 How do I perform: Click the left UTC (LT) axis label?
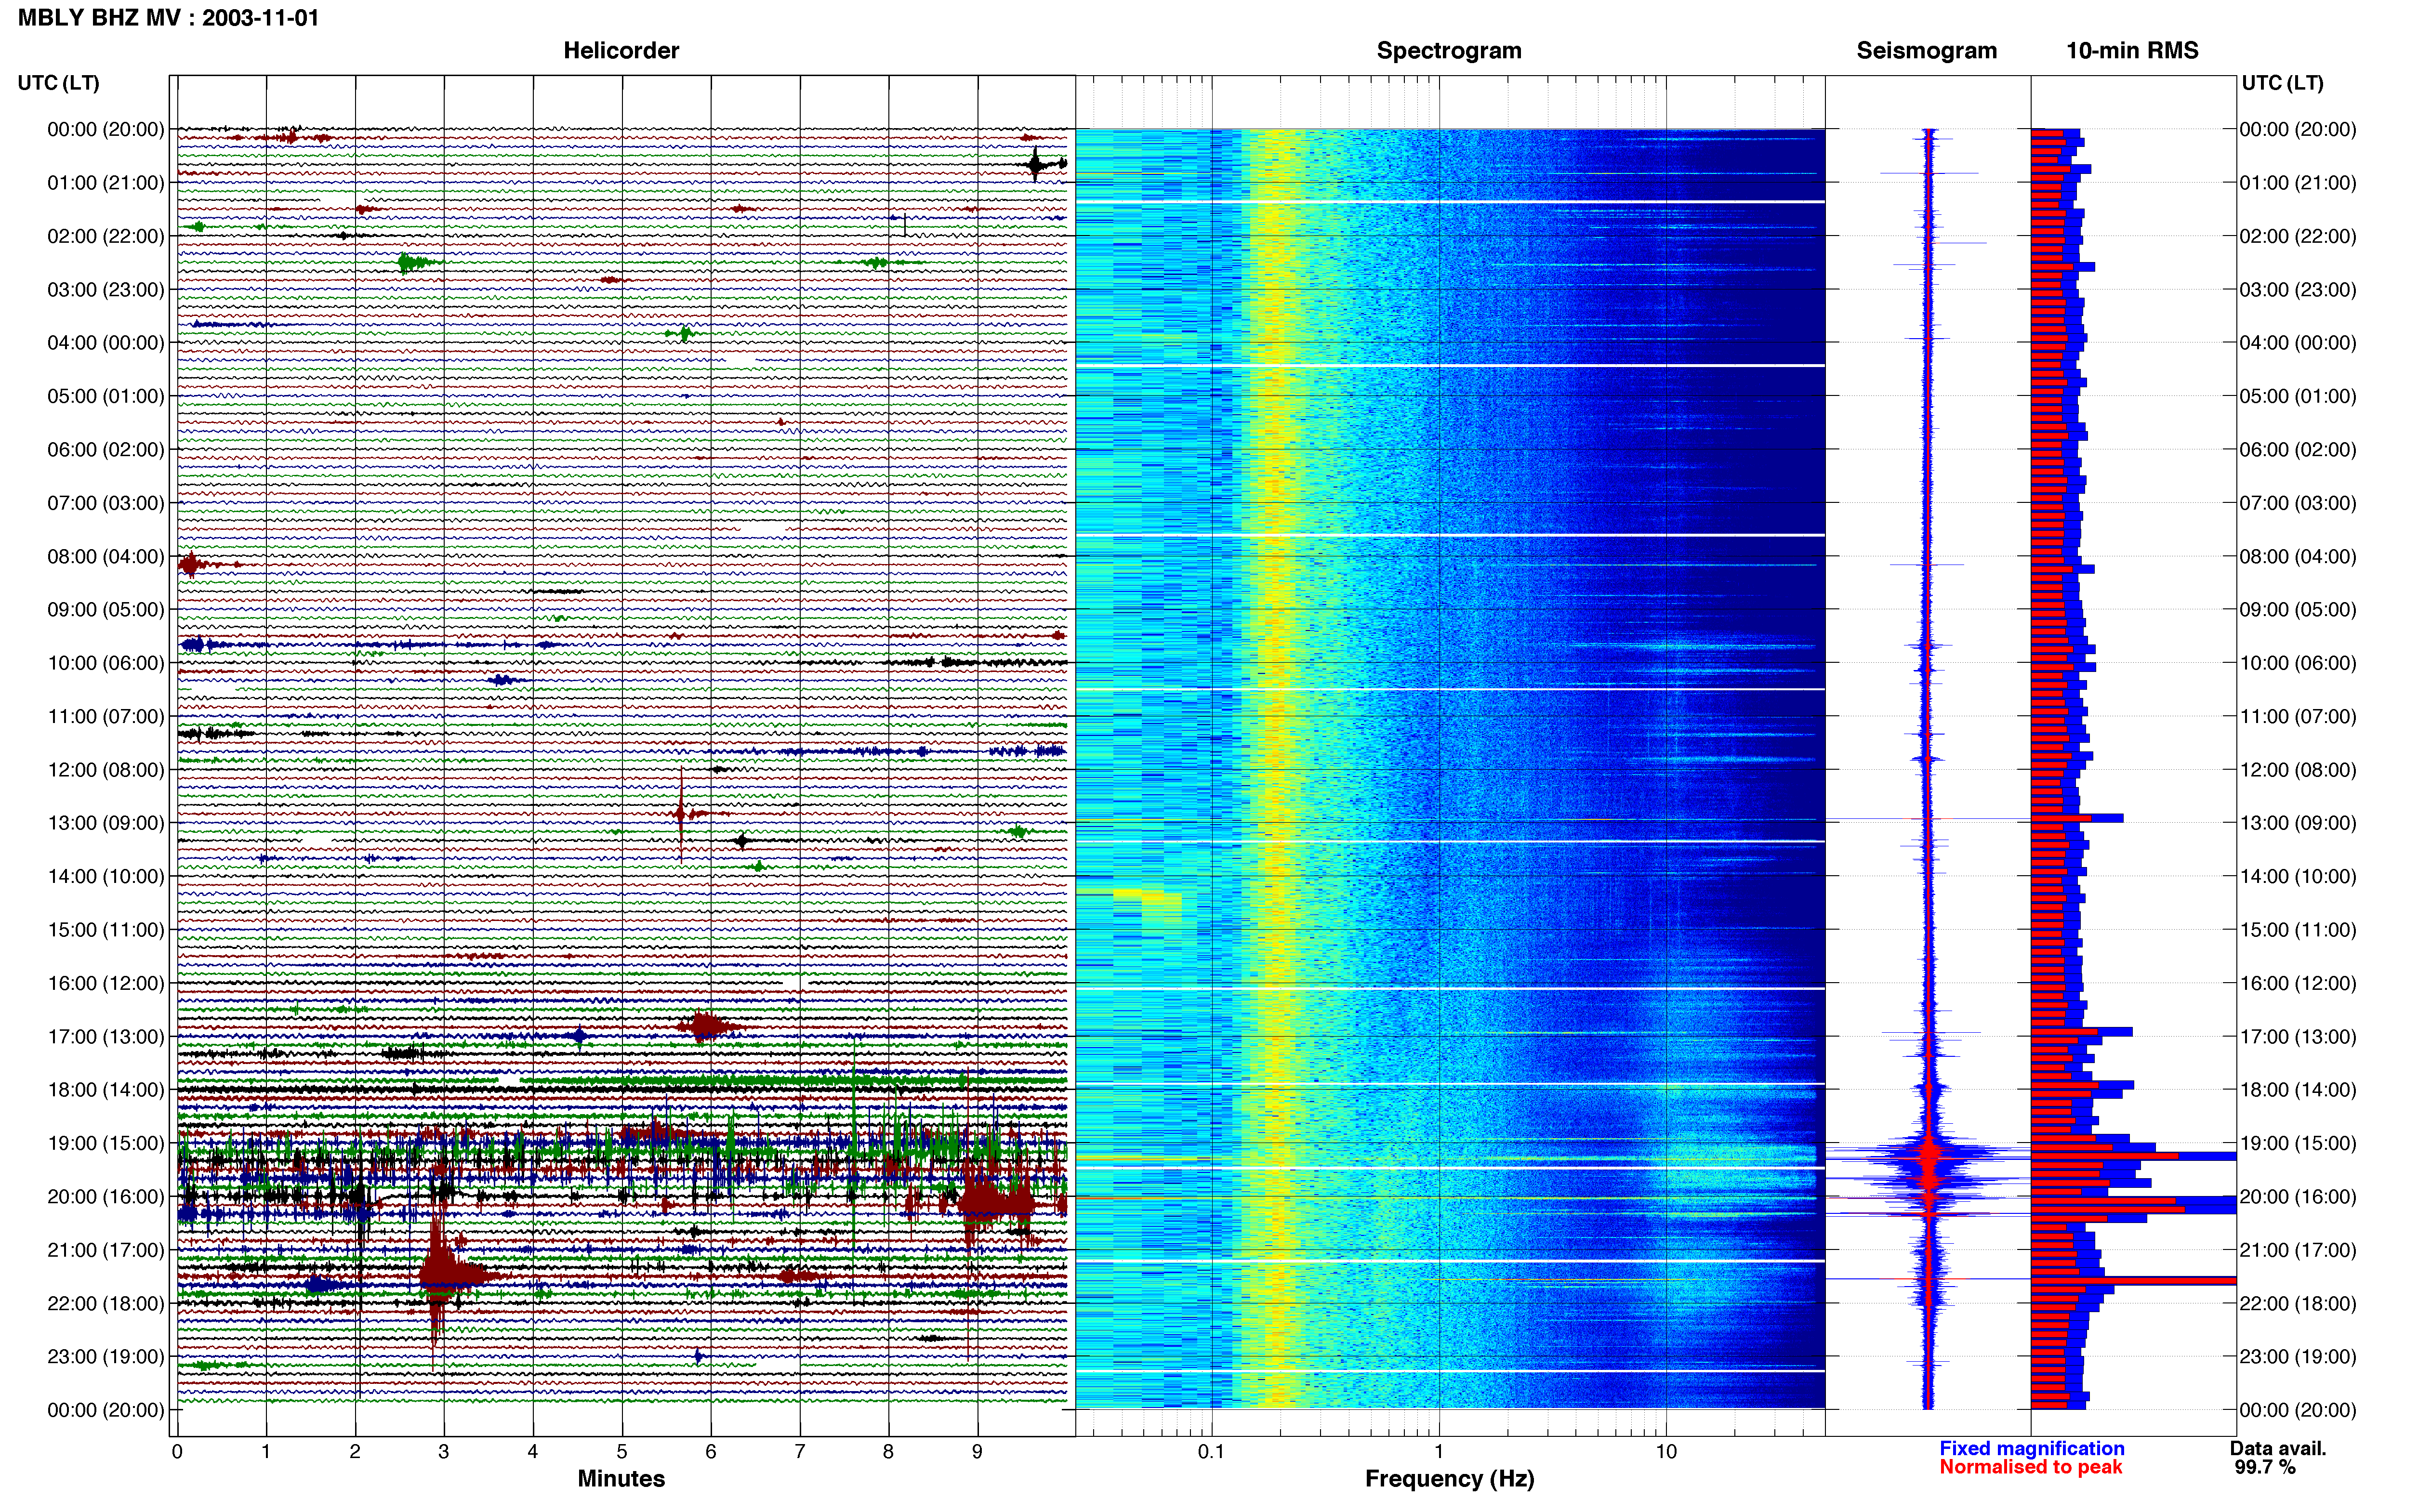pyautogui.click(x=59, y=83)
